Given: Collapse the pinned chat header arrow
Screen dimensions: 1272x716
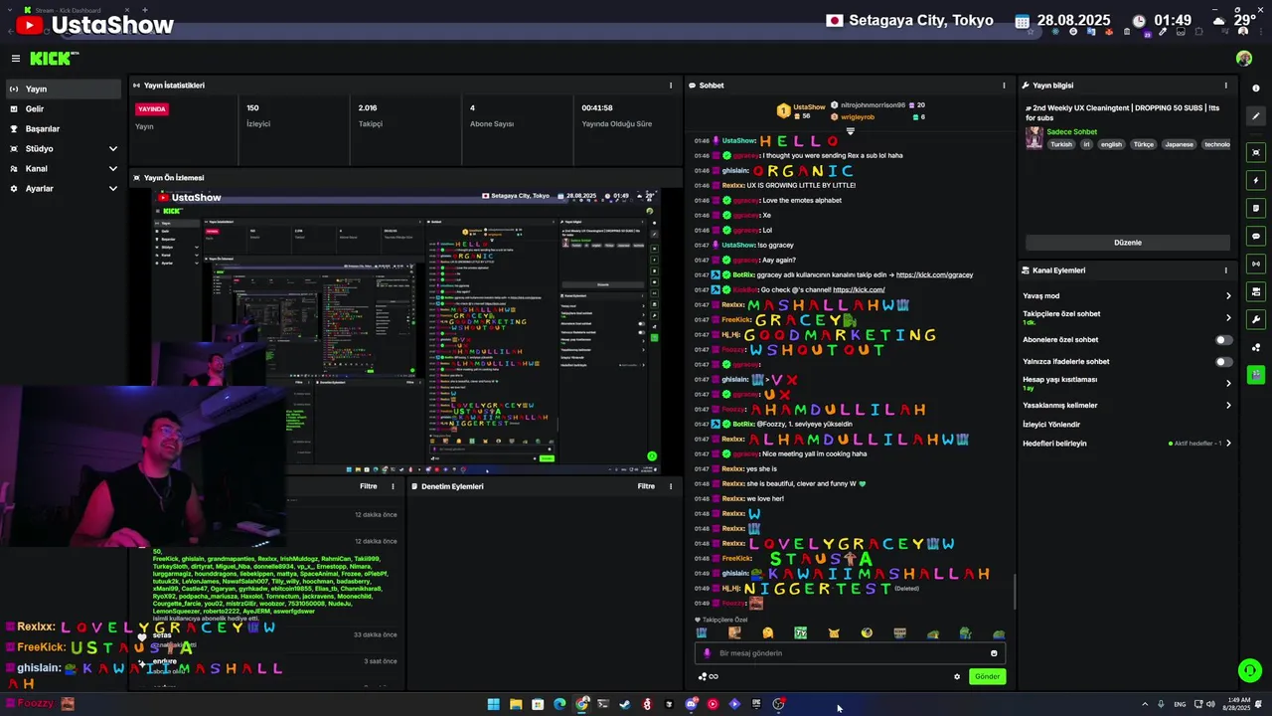Looking at the screenshot, I should point(850,131).
